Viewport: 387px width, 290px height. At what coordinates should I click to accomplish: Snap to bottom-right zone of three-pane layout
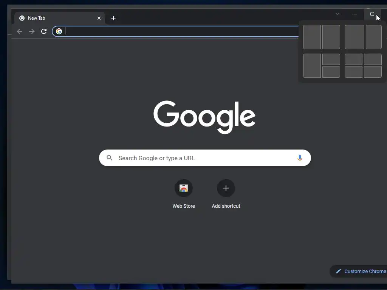(331, 72)
